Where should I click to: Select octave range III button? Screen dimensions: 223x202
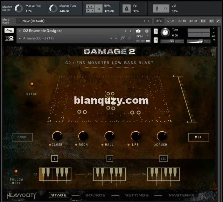[163, 159]
